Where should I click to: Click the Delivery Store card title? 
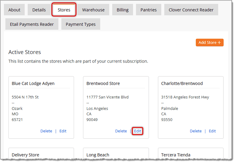point(25,155)
